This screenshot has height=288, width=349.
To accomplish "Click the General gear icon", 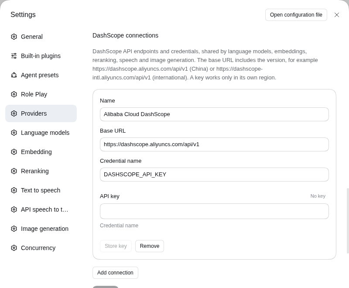I will (x=14, y=37).
